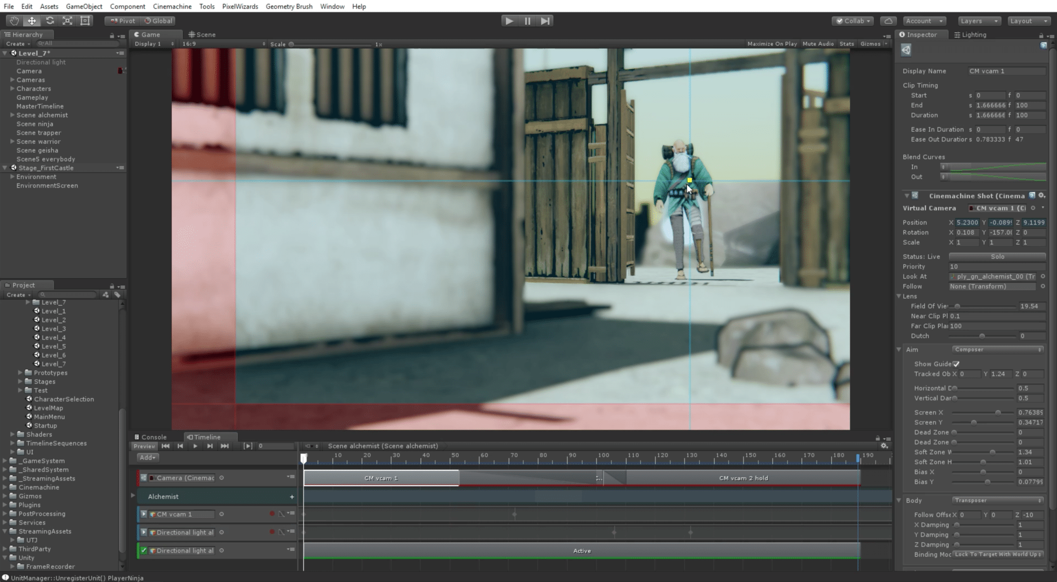This screenshot has width=1057, height=582.
Task: Open Cinemachine Shot component gear menu
Action: 1042,196
